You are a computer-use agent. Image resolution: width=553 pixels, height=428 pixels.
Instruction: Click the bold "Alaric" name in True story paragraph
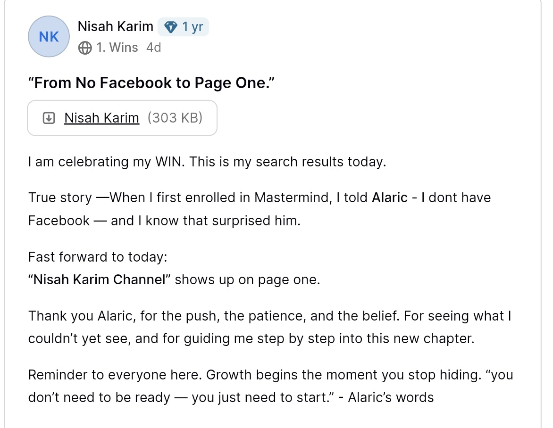390,198
